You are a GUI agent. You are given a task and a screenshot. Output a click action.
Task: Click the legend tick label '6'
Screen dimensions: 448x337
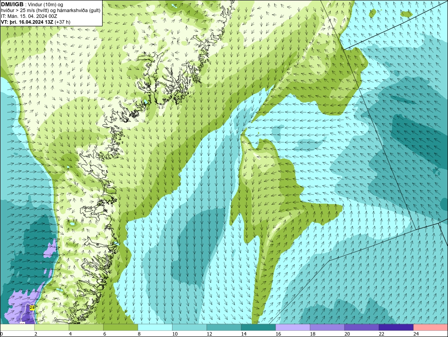(x=104, y=334)
